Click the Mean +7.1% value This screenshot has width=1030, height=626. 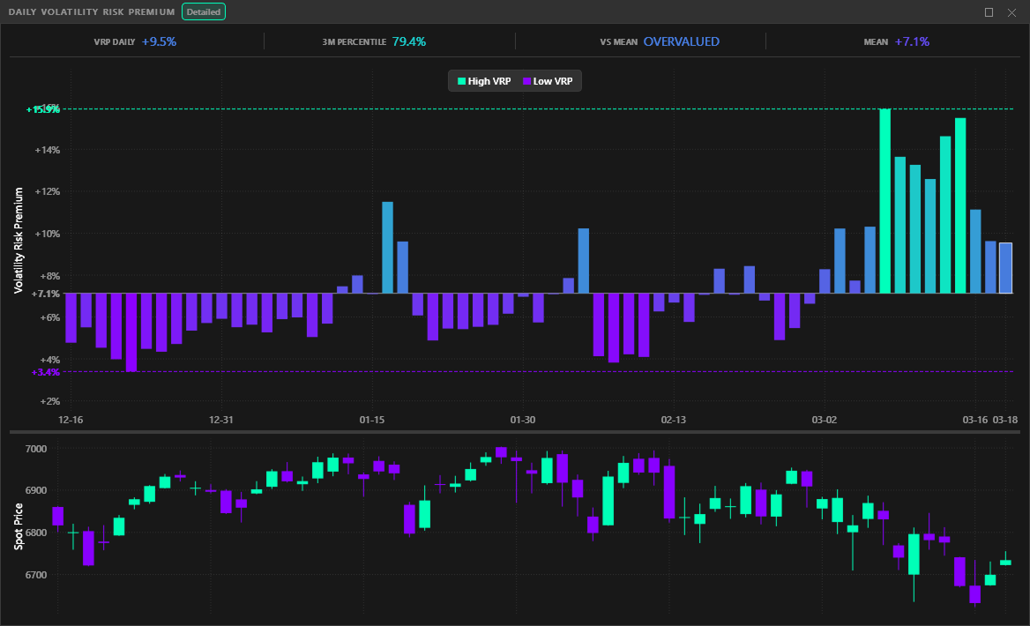(x=912, y=41)
